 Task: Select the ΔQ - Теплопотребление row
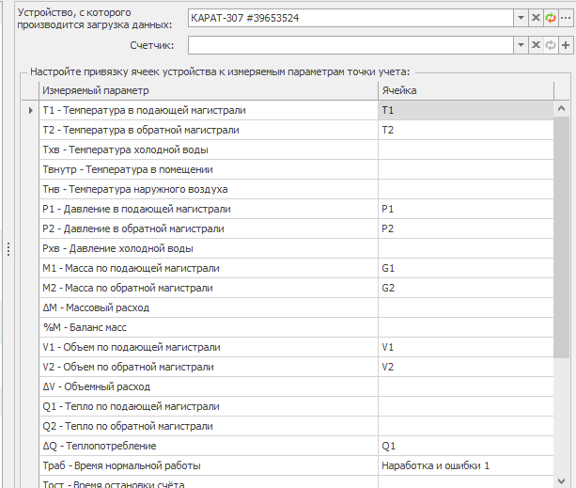[207, 446]
